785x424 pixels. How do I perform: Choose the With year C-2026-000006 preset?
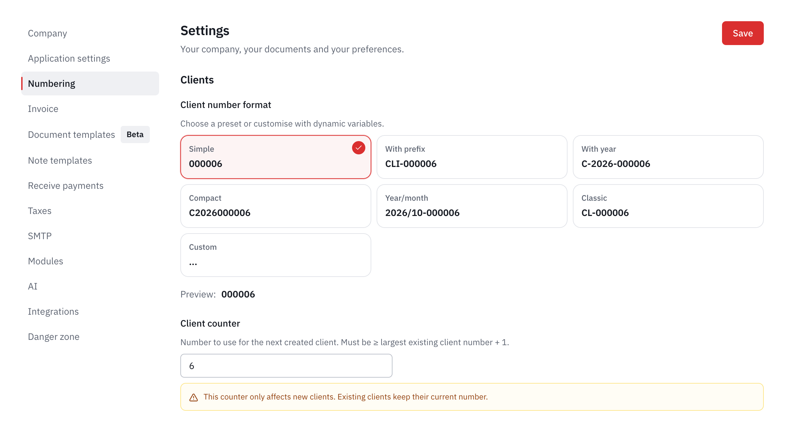[668, 157]
